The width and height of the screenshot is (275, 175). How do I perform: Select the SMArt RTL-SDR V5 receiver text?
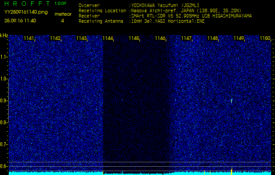[x=191, y=16]
